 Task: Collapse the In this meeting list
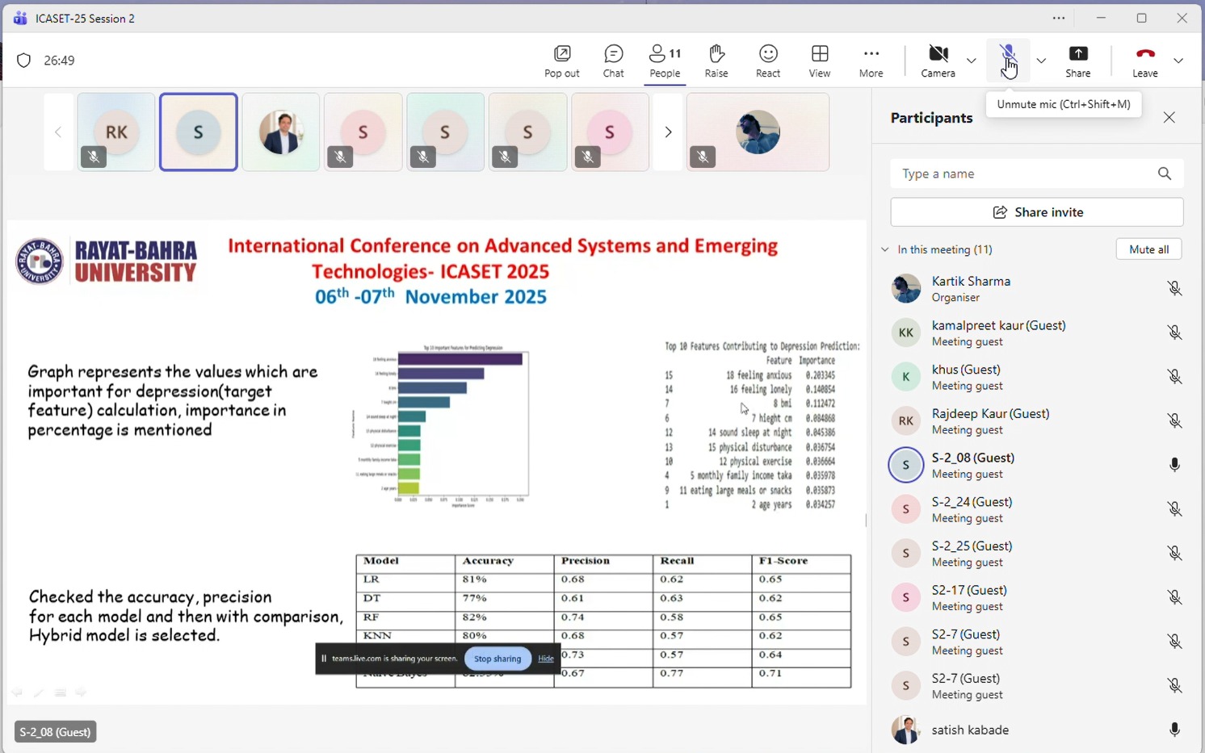coord(885,249)
